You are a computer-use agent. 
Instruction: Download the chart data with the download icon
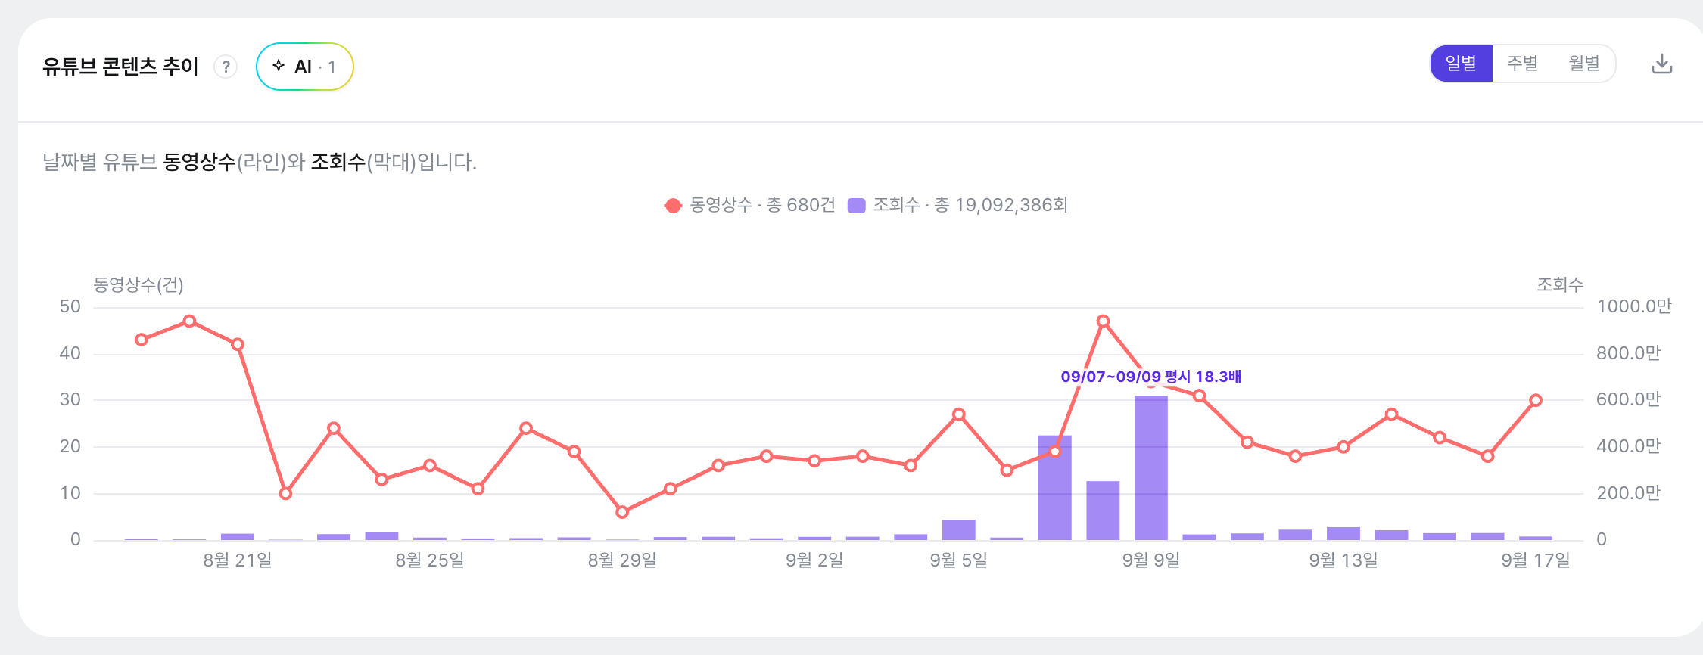coord(1661,64)
